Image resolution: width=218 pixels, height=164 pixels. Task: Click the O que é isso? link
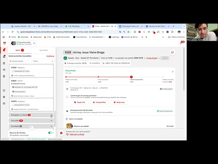[152, 58]
